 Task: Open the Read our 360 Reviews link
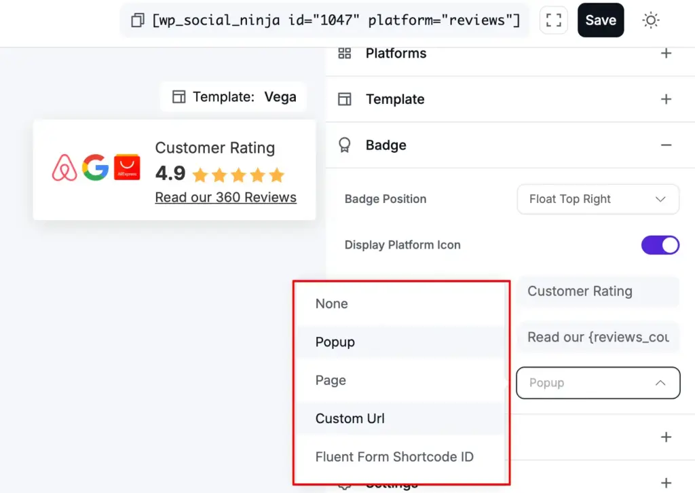pyautogui.click(x=225, y=198)
